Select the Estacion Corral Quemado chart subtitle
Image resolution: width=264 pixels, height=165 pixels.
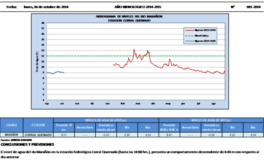click(x=129, y=20)
